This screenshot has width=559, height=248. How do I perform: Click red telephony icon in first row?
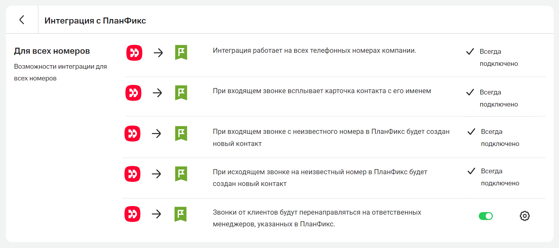pos(134,53)
